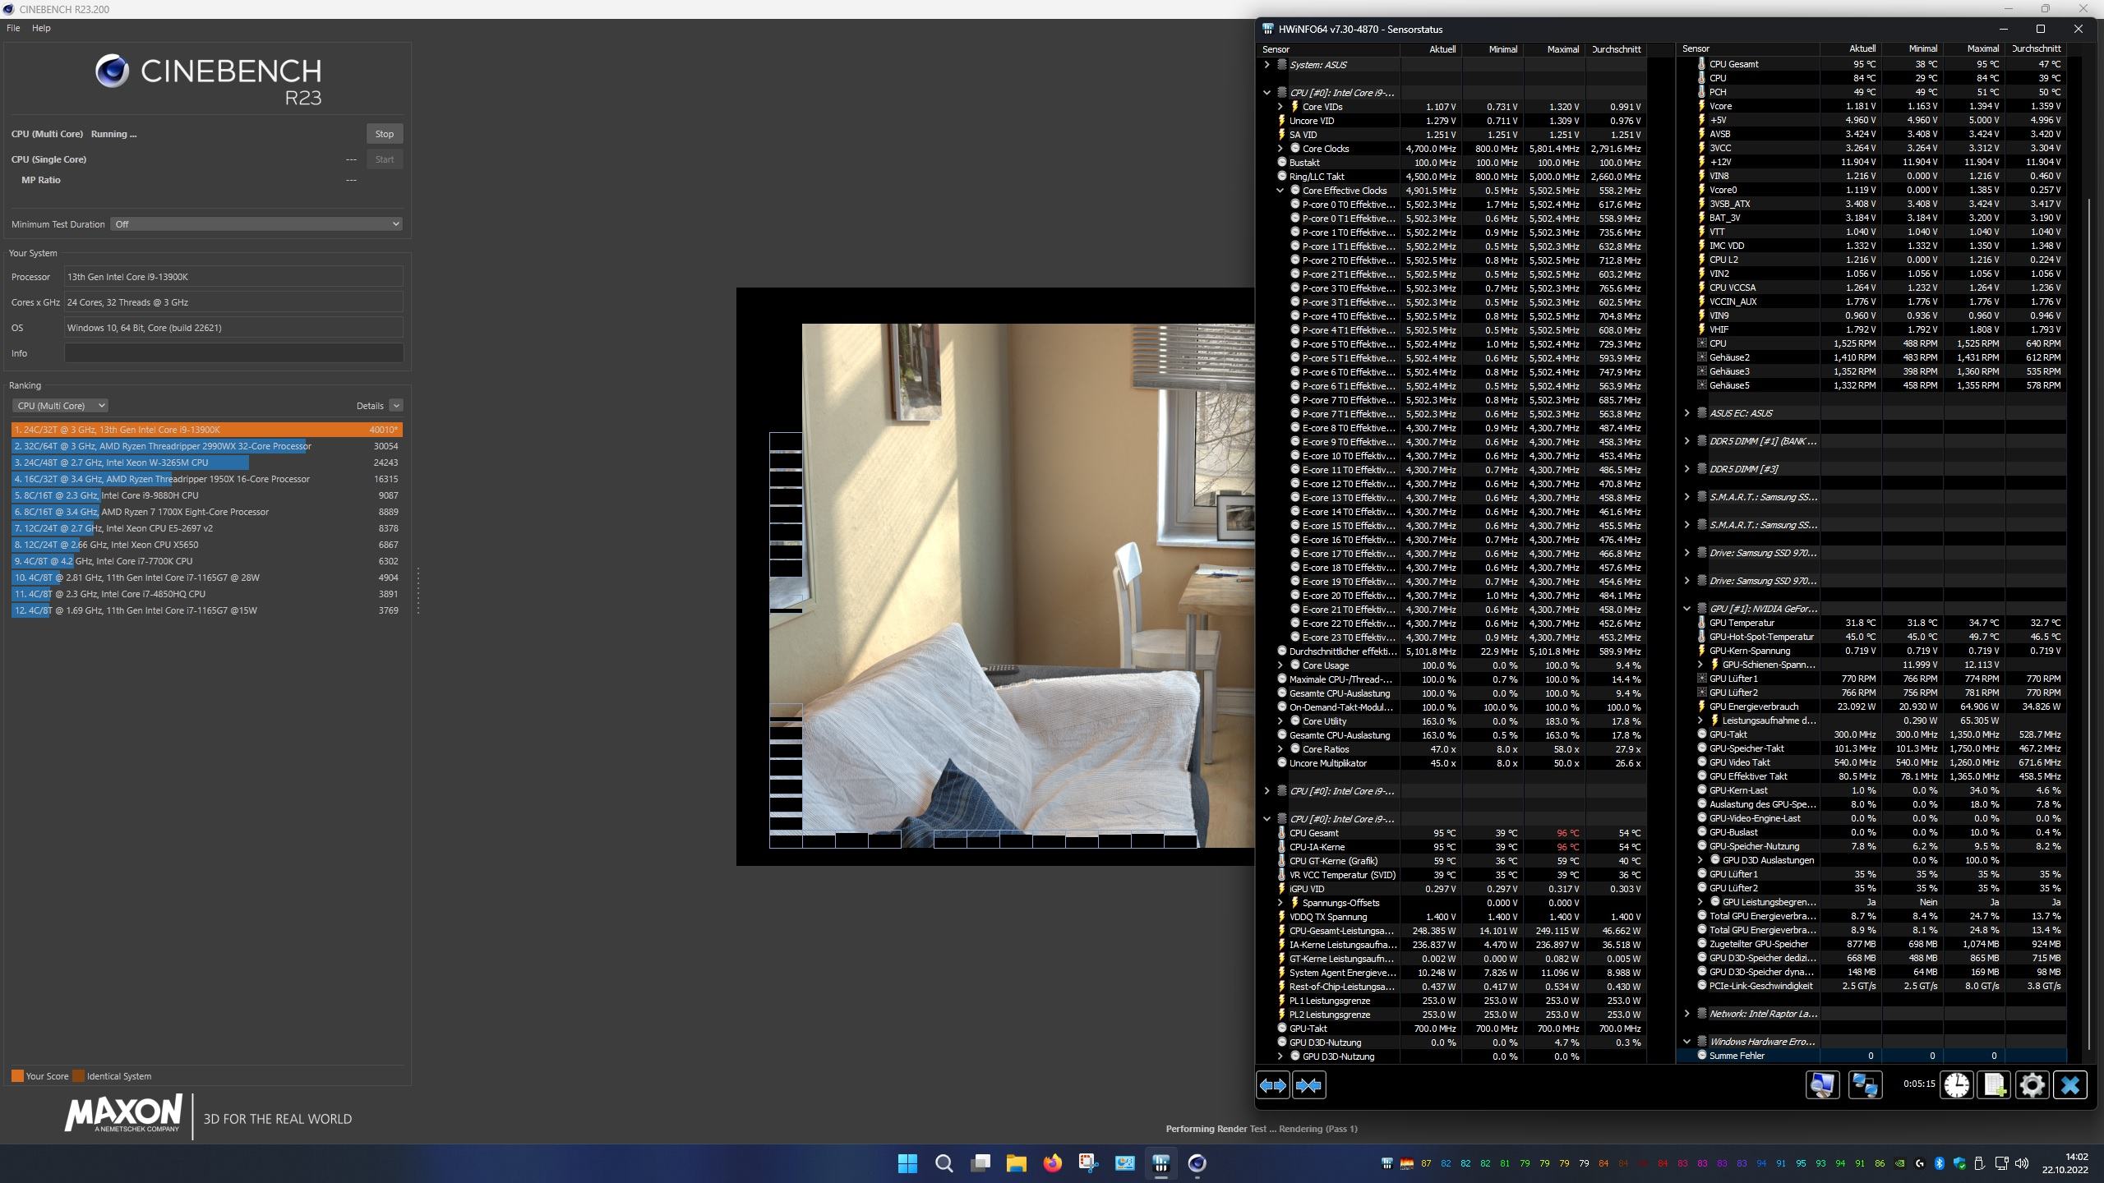Expand ASUS EC: ASUS group
This screenshot has width=2104, height=1183.
click(x=1686, y=413)
